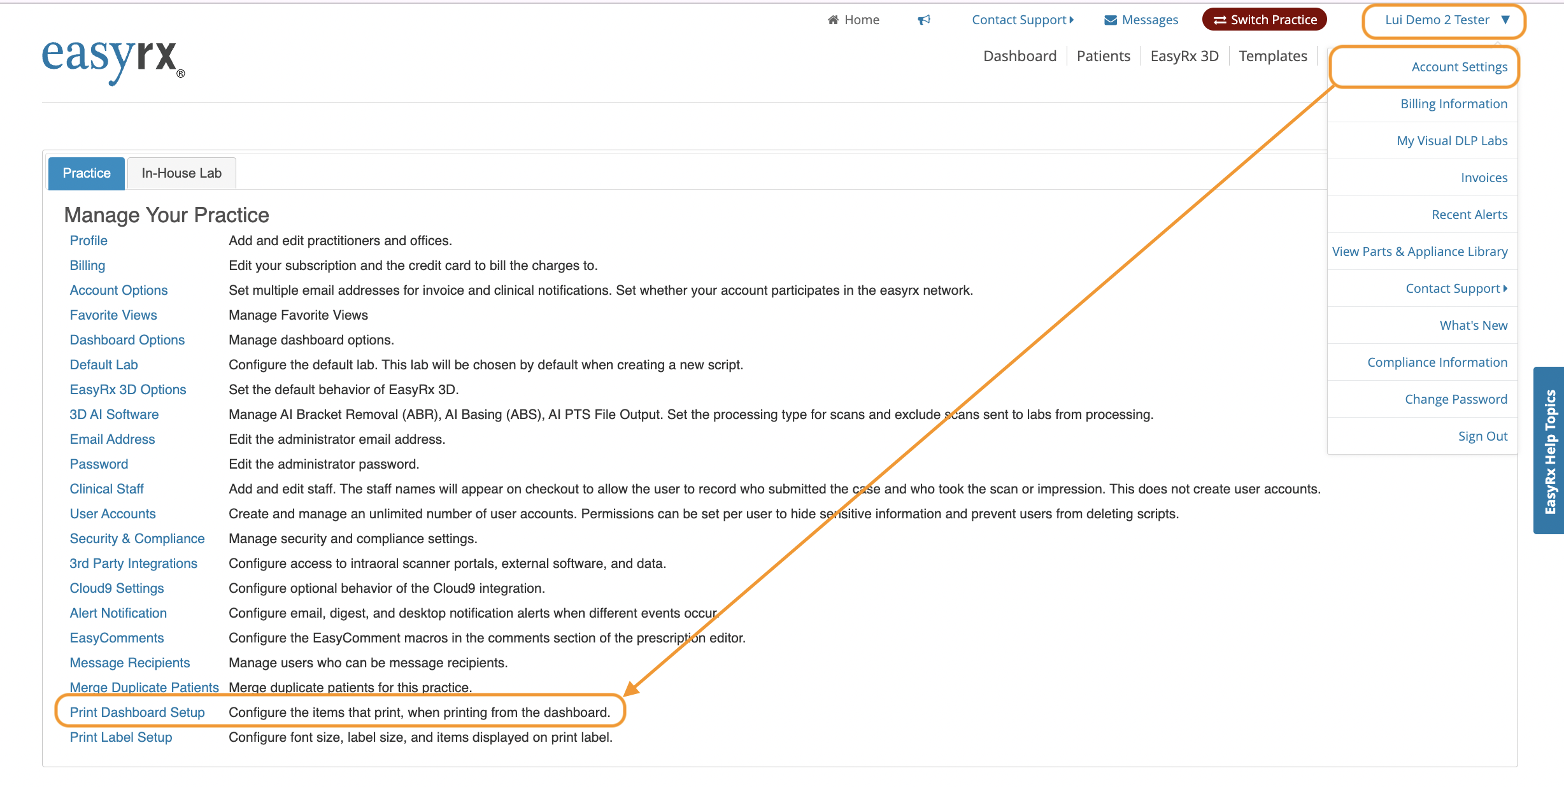Click text 'Manage dashboard options.'
The width and height of the screenshot is (1564, 787).
click(x=311, y=340)
